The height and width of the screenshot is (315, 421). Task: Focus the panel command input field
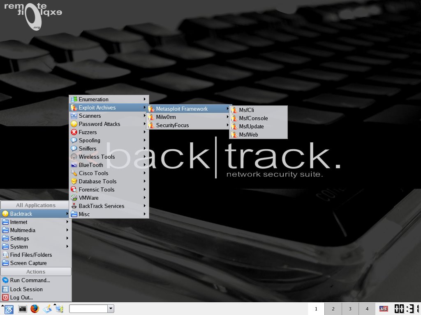click(88, 308)
